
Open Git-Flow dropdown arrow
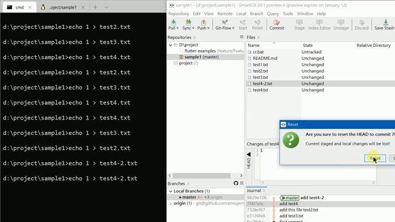pyautogui.click(x=233, y=28)
